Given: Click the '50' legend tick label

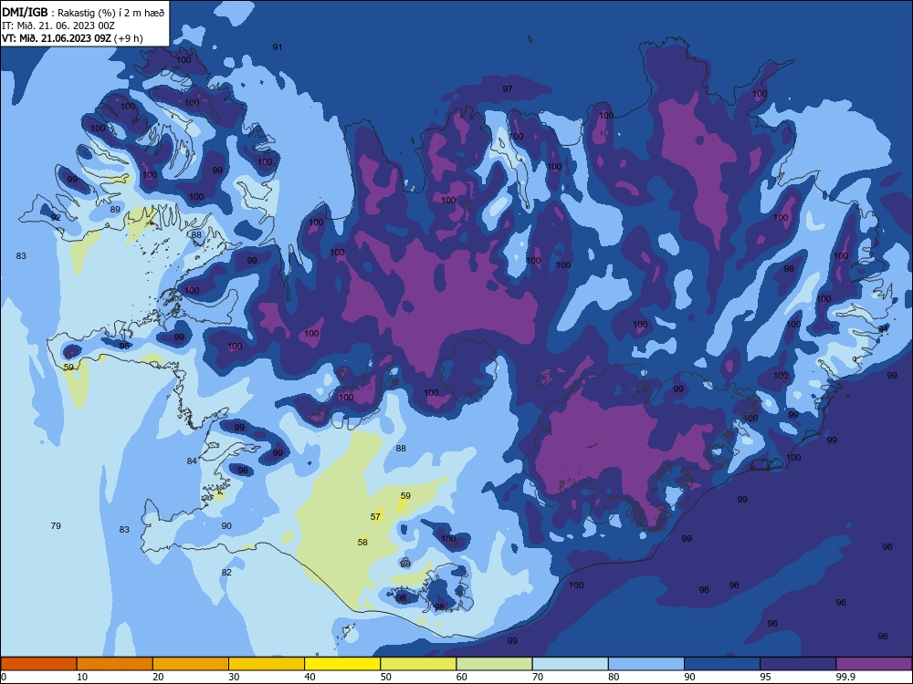Looking at the screenshot, I should tap(385, 677).
